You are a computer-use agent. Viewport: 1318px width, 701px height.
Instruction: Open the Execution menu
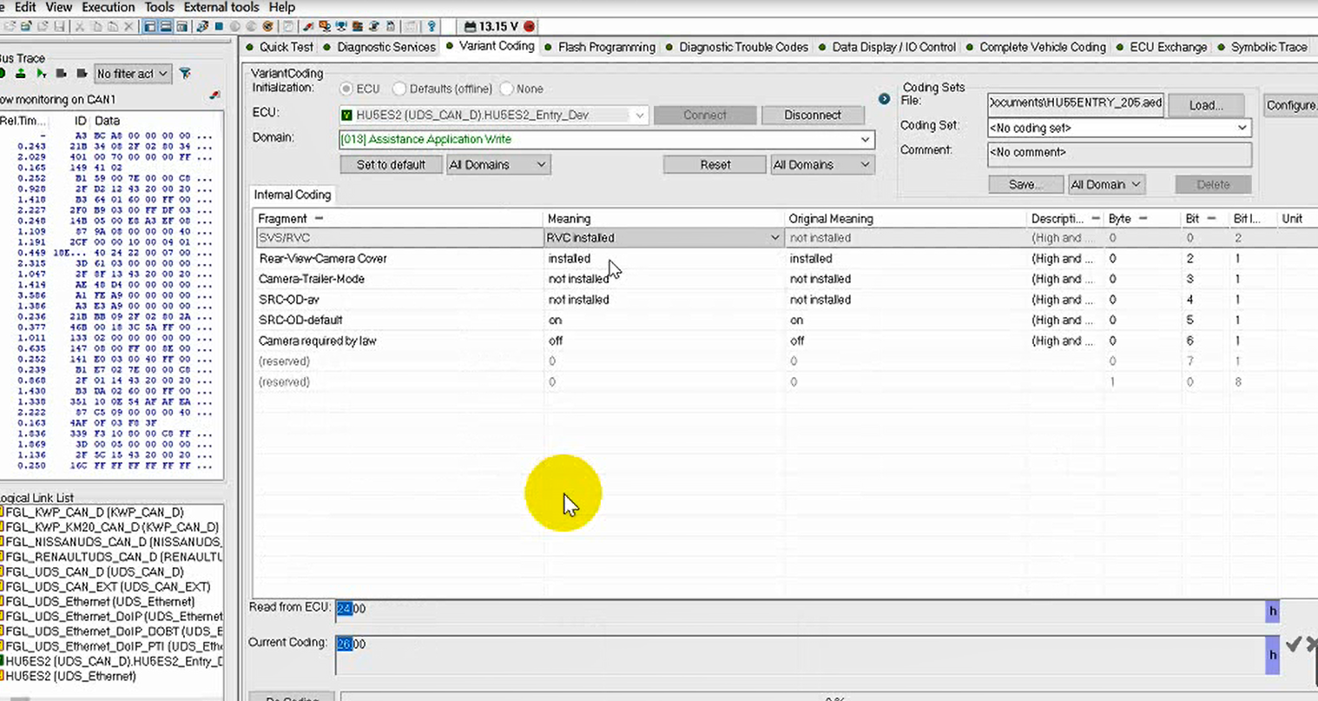[x=109, y=7]
